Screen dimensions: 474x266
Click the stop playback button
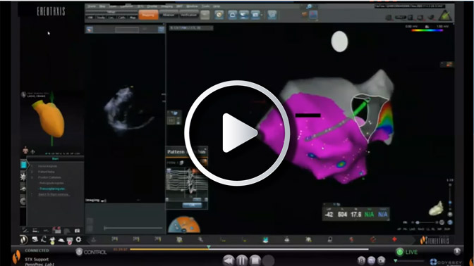[255, 260]
